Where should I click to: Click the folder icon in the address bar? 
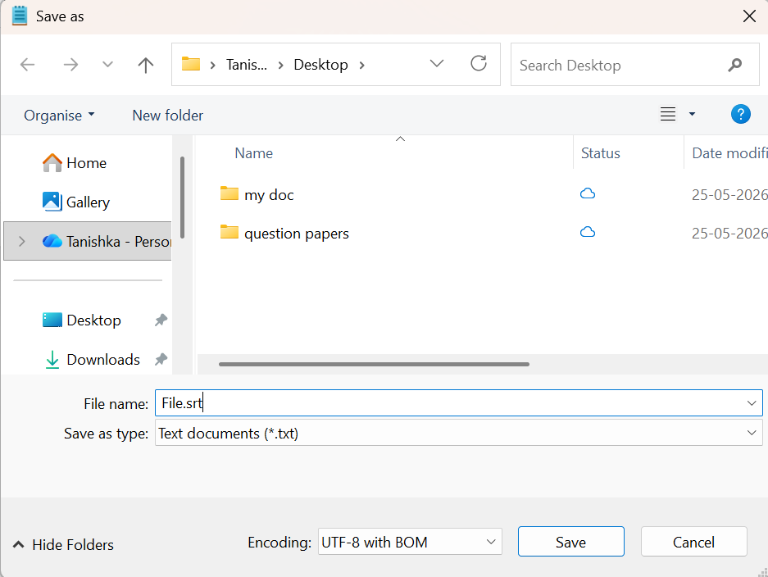pyautogui.click(x=190, y=64)
